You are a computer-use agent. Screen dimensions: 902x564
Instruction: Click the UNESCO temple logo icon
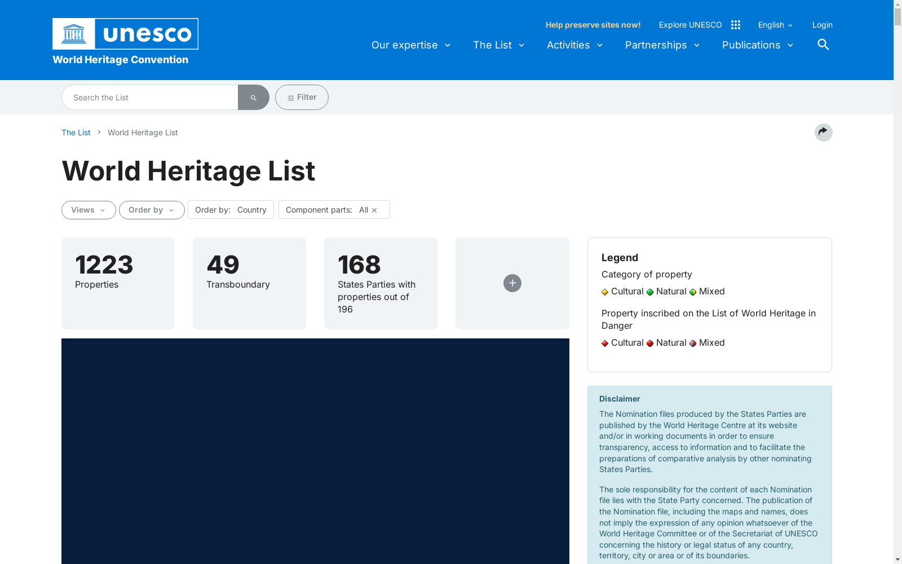click(x=74, y=34)
